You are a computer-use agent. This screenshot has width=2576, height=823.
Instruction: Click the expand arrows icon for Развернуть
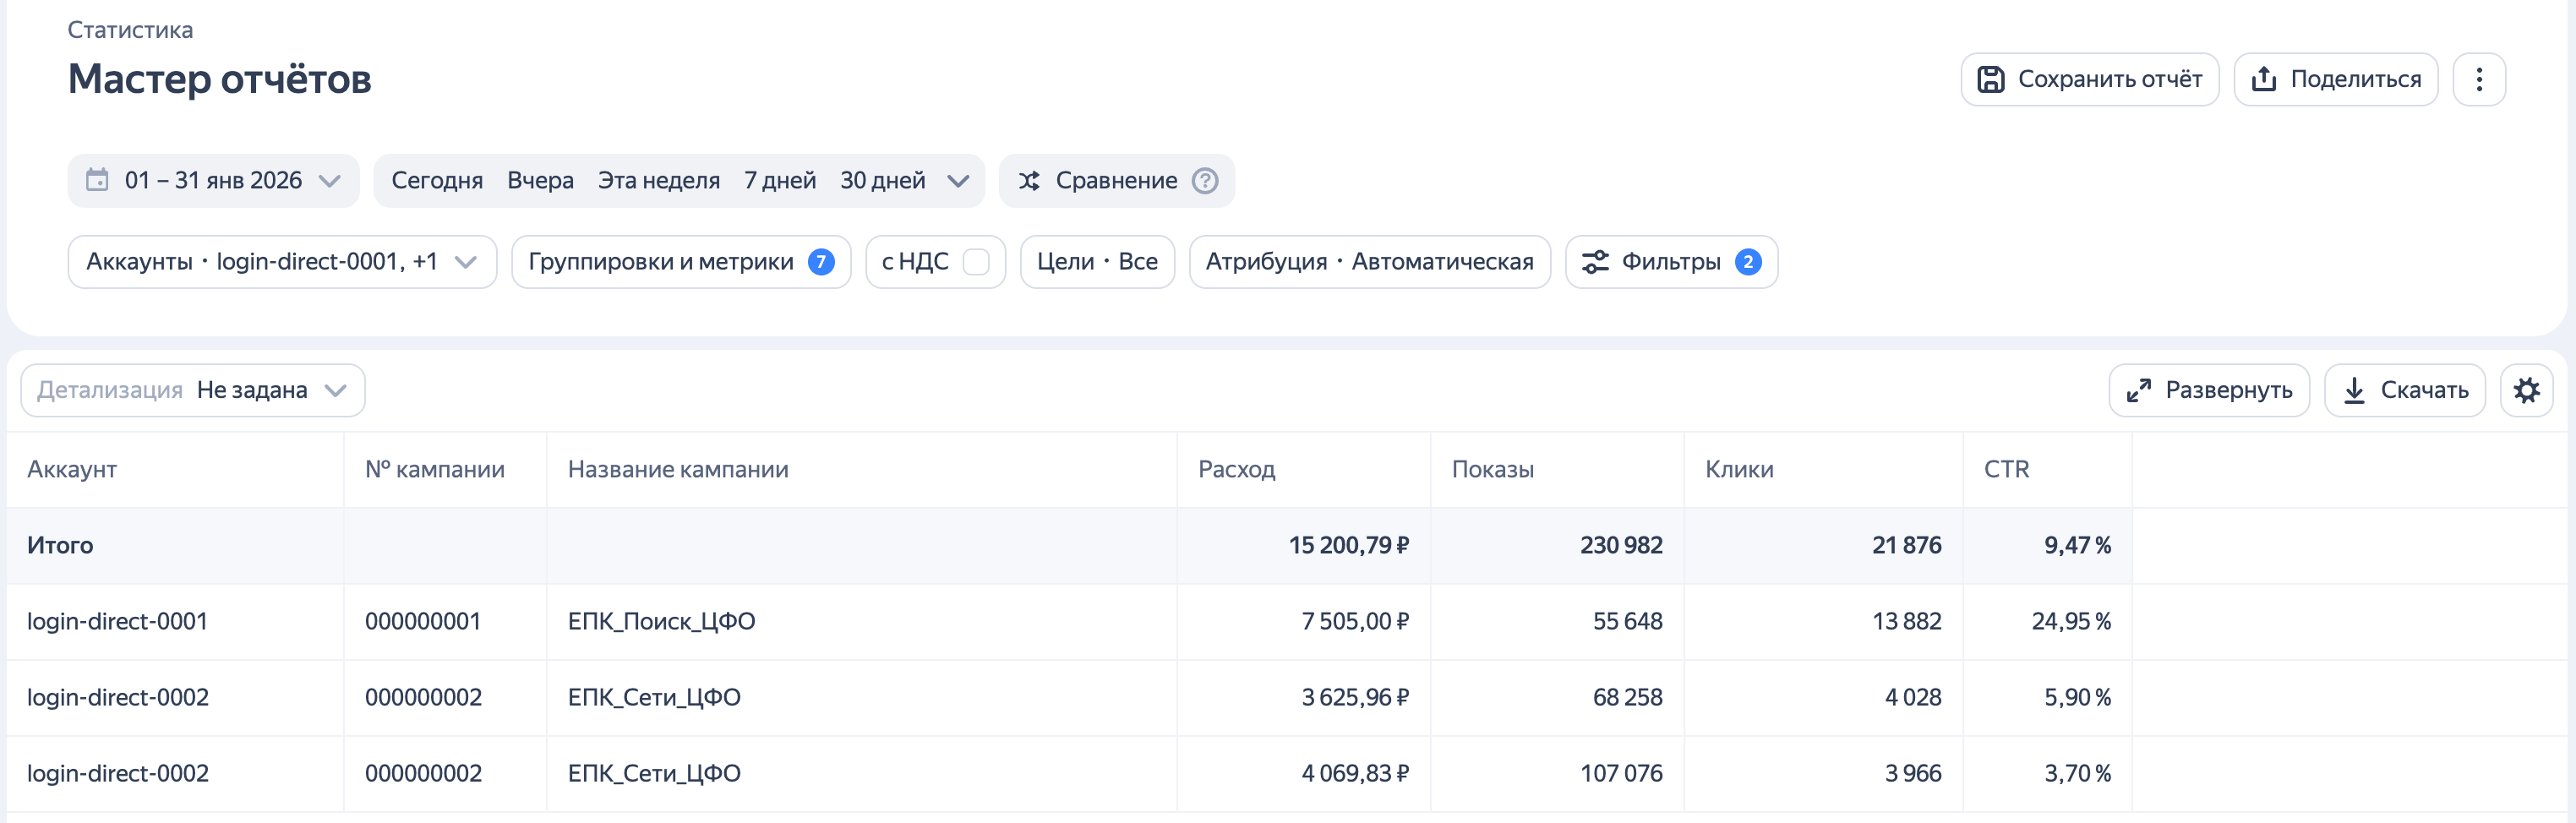pyautogui.click(x=2139, y=390)
